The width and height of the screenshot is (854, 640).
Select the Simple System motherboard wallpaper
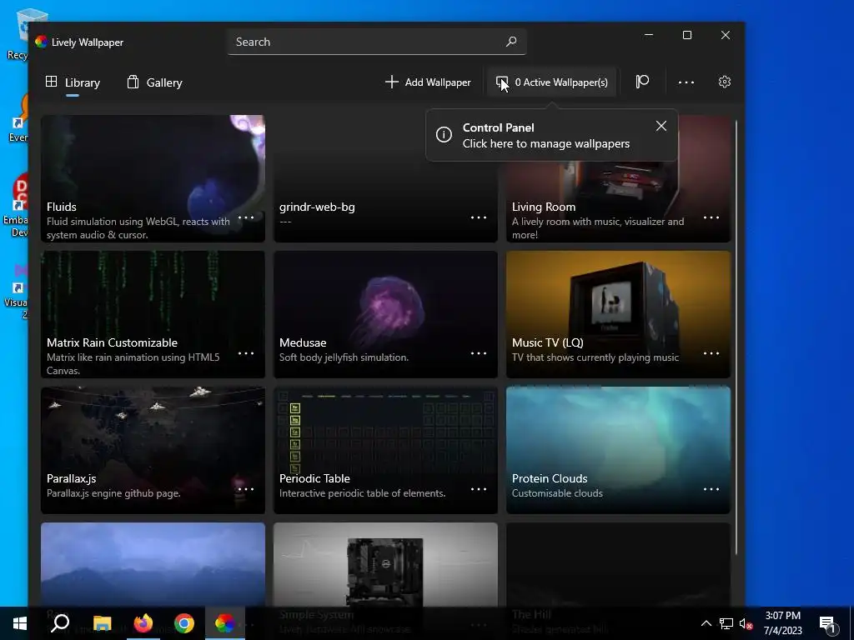point(385,566)
